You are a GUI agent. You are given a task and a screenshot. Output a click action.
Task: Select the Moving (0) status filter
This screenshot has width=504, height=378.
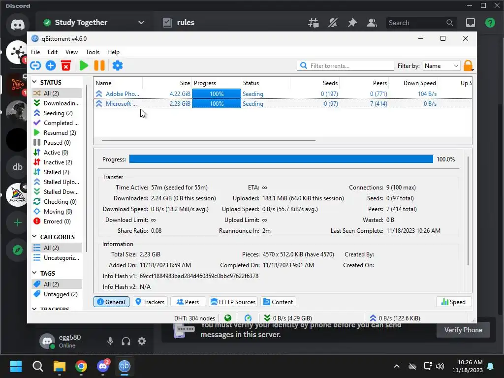point(57,212)
